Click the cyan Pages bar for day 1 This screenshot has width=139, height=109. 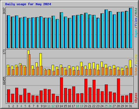coord(9,32)
